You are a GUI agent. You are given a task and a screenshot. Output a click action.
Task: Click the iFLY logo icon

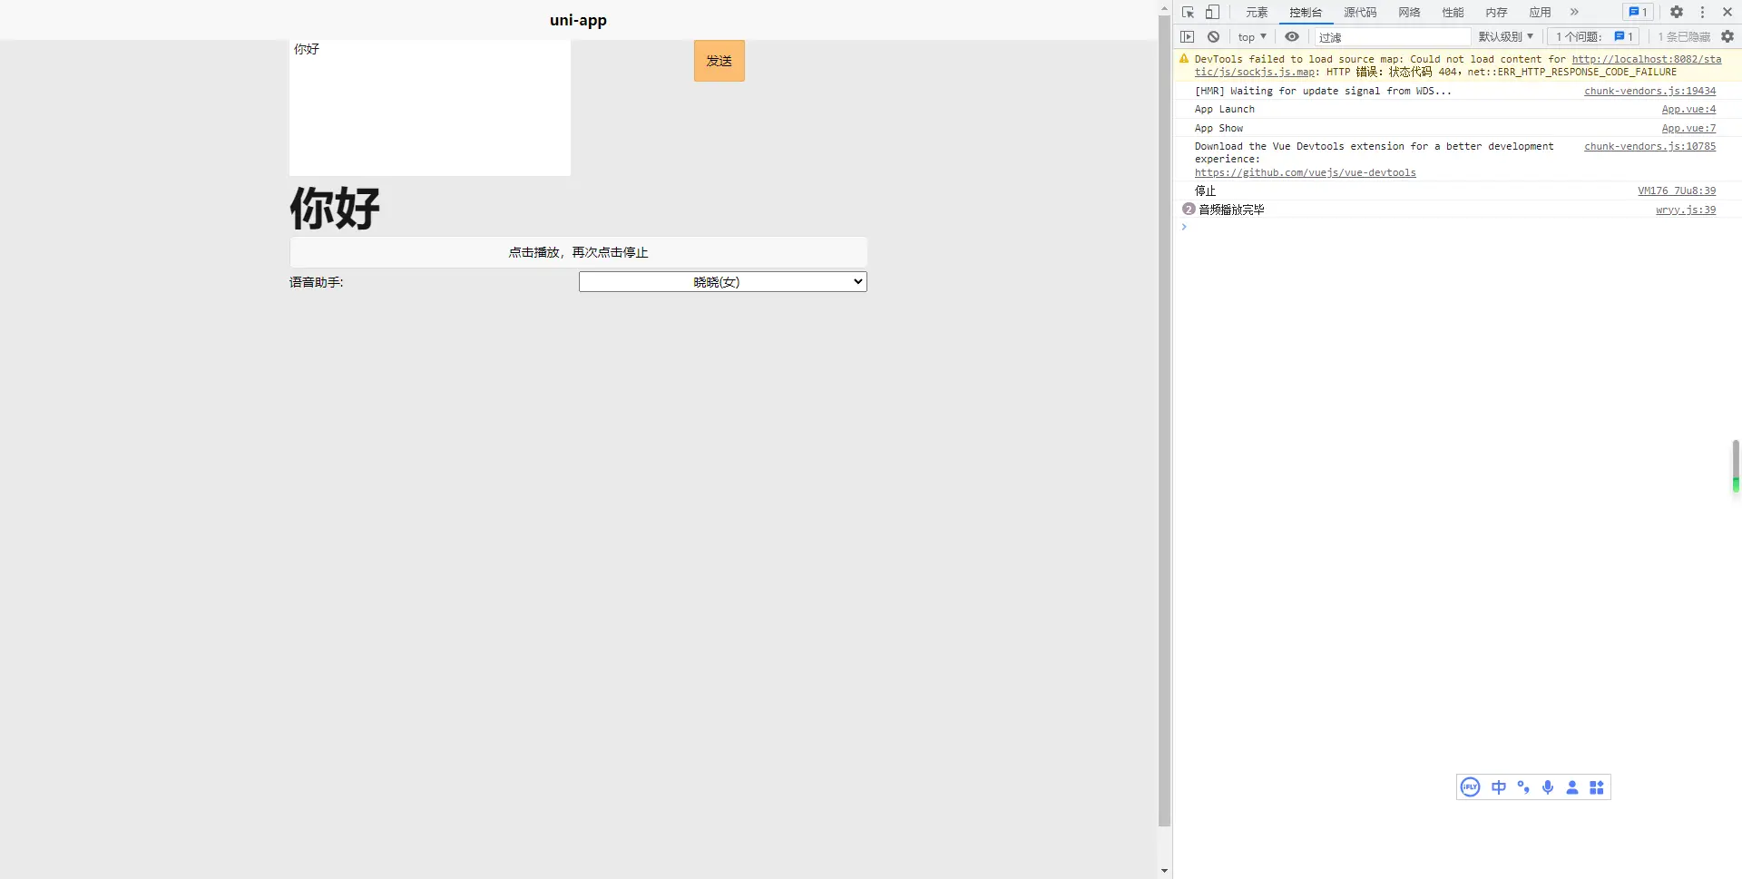coord(1471,787)
